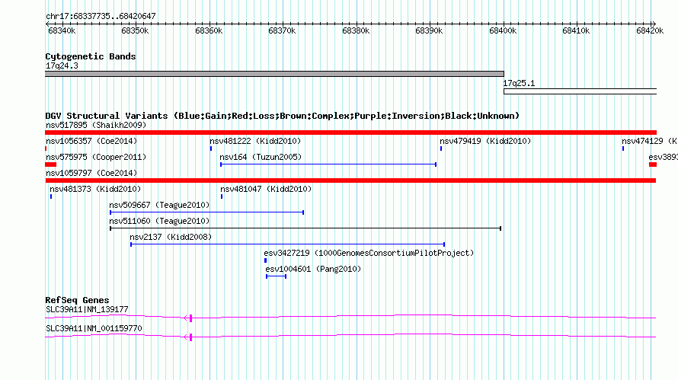
Task: Select the red nsv1059797 (Coe2014) loss bar
Action: point(350,180)
